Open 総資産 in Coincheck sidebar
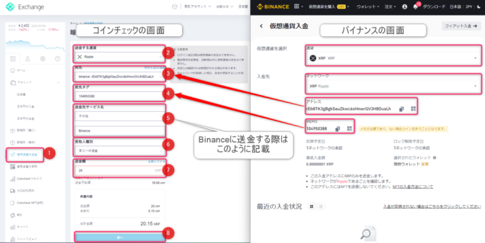 (x=21, y=94)
